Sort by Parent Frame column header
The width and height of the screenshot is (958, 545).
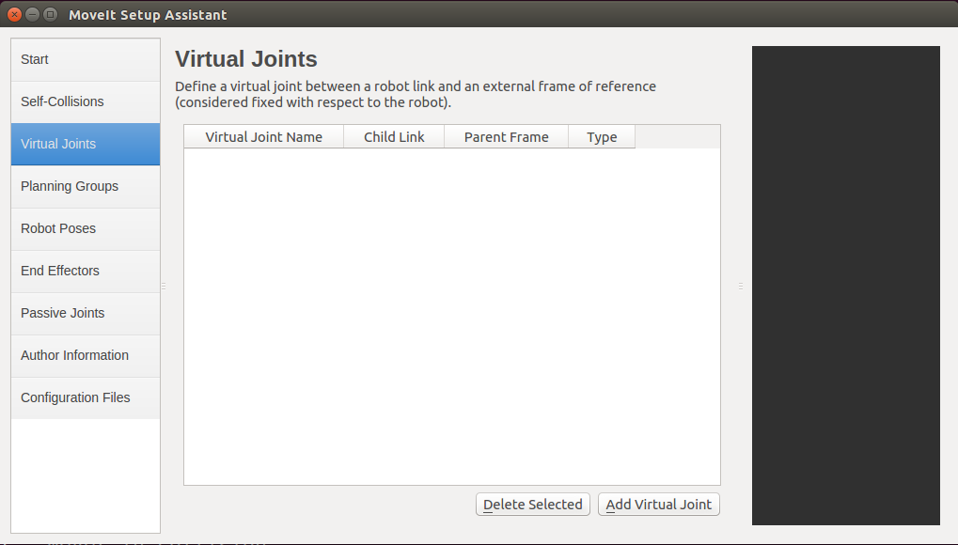click(507, 137)
